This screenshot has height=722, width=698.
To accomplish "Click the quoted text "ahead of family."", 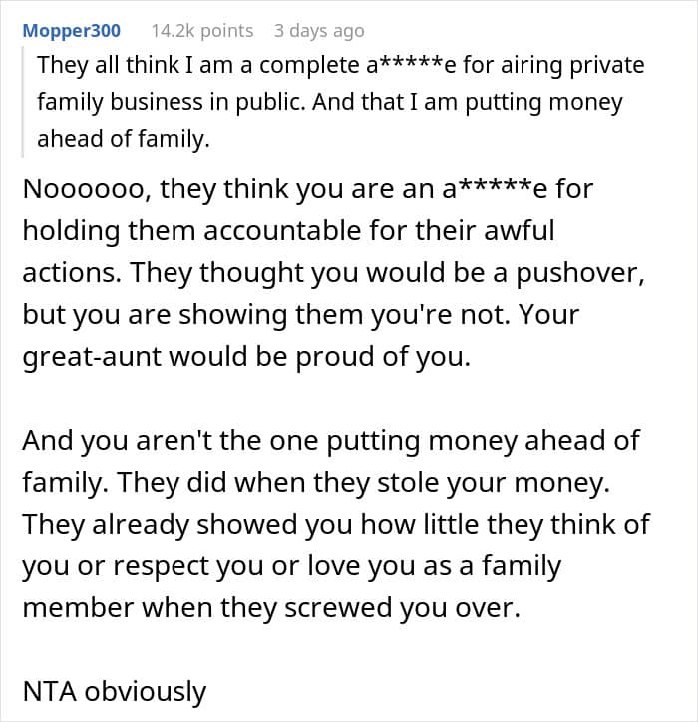I will tap(124, 139).
